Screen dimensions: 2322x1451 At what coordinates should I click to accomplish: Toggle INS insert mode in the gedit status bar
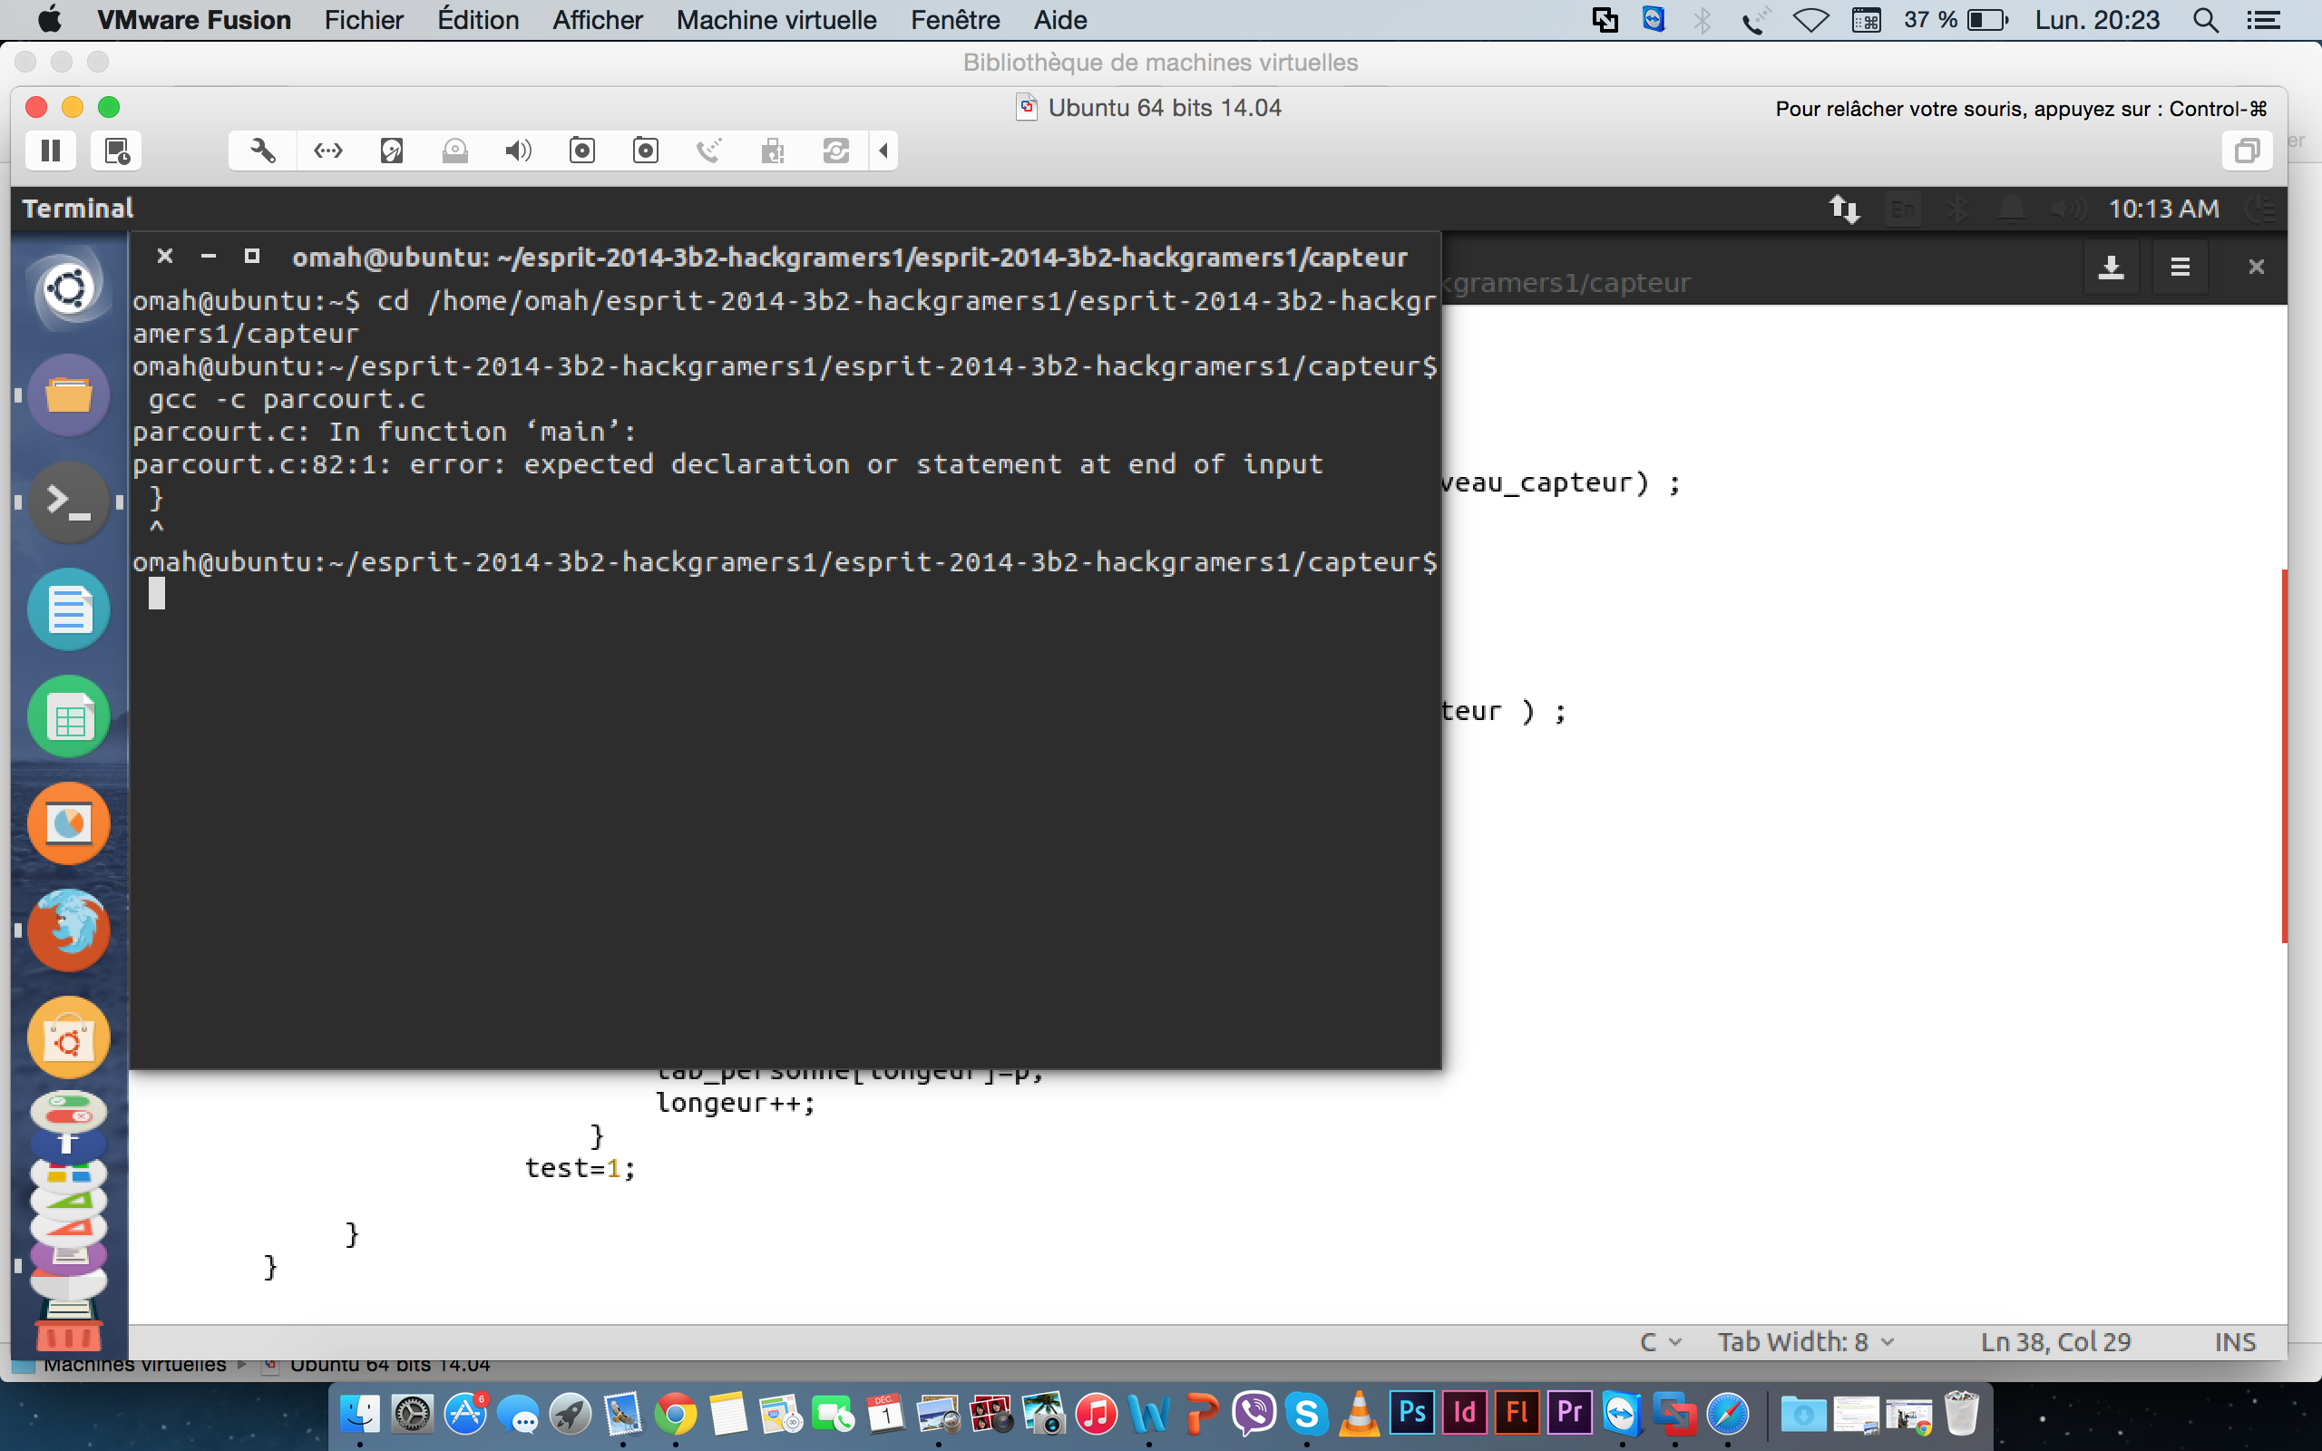2235,1341
